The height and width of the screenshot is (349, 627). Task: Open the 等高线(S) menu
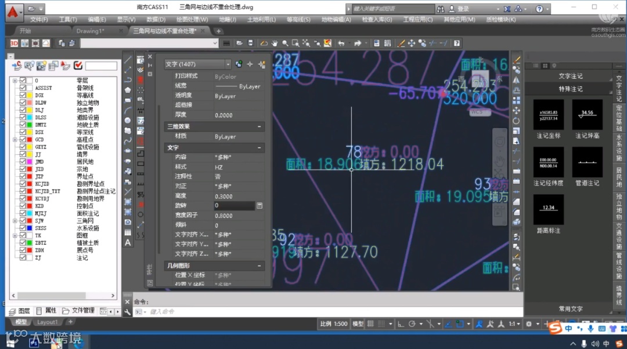pyautogui.click(x=298, y=19)
